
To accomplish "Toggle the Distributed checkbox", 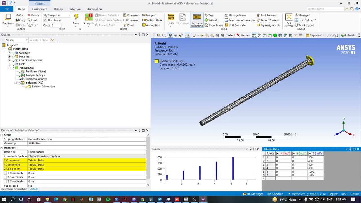I will [x=45, y=20].
